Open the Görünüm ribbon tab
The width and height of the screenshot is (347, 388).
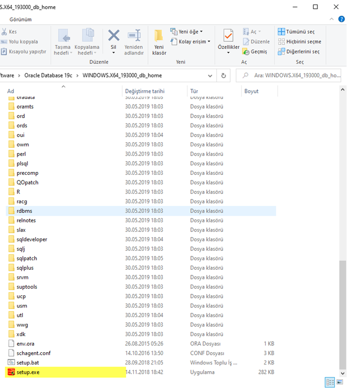[20, 19]
